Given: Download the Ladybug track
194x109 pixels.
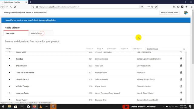Looking at the screenshot, I should (x=181, y=59).
